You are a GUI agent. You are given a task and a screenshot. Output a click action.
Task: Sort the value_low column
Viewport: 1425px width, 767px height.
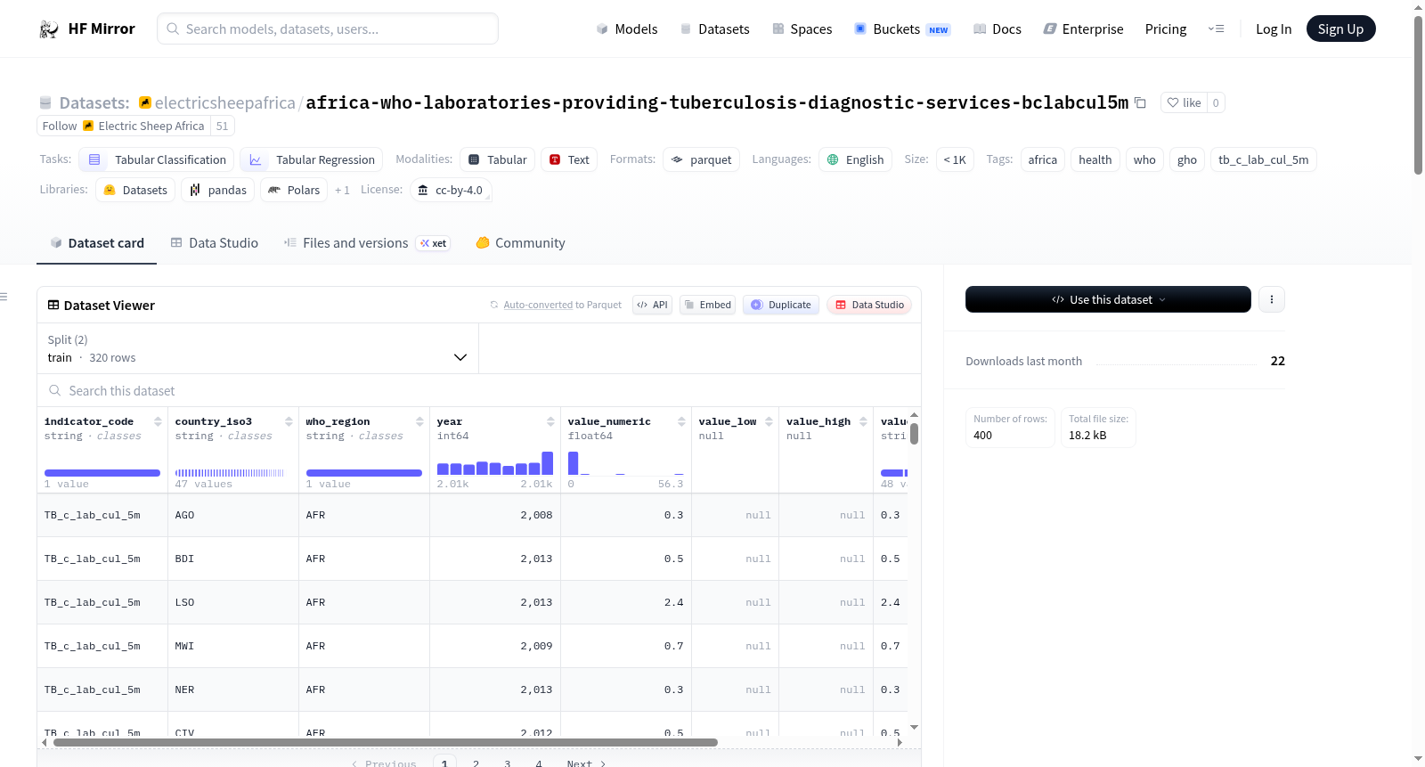[769, 421]
